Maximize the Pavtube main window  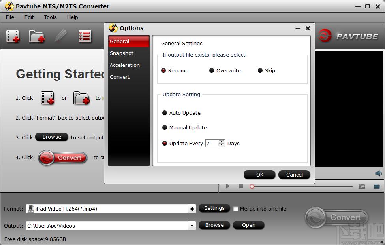pyautogui.click(x=368, y=6)
